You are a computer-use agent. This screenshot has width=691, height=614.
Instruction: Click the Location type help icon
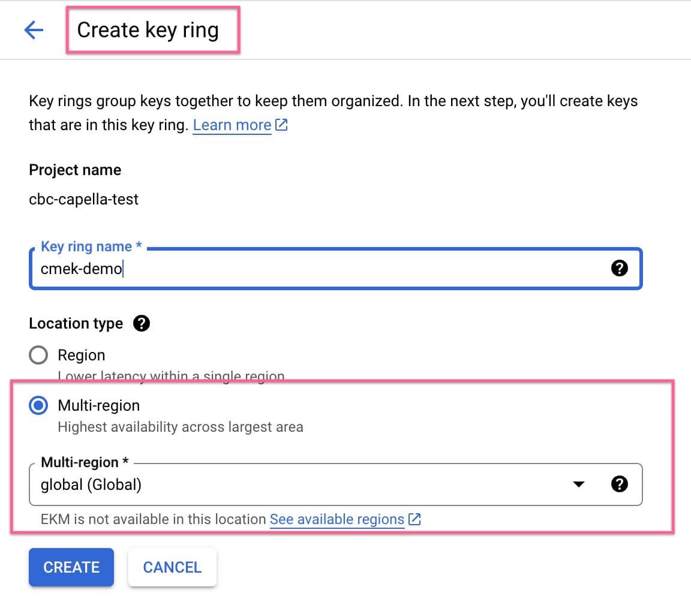click(142, 323)
